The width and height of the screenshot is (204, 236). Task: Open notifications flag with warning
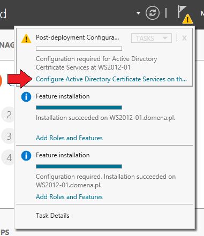click(x=185, y=14)
